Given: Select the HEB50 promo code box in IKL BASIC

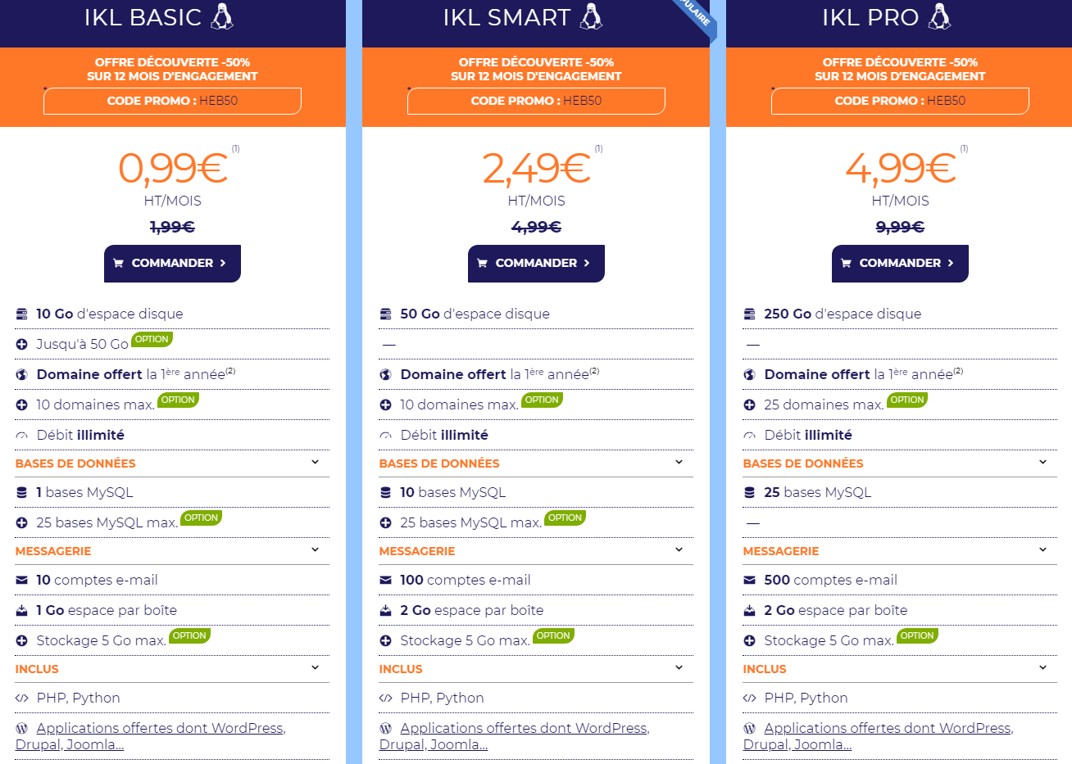Looking at the screenshot, I should pos(172,101).
